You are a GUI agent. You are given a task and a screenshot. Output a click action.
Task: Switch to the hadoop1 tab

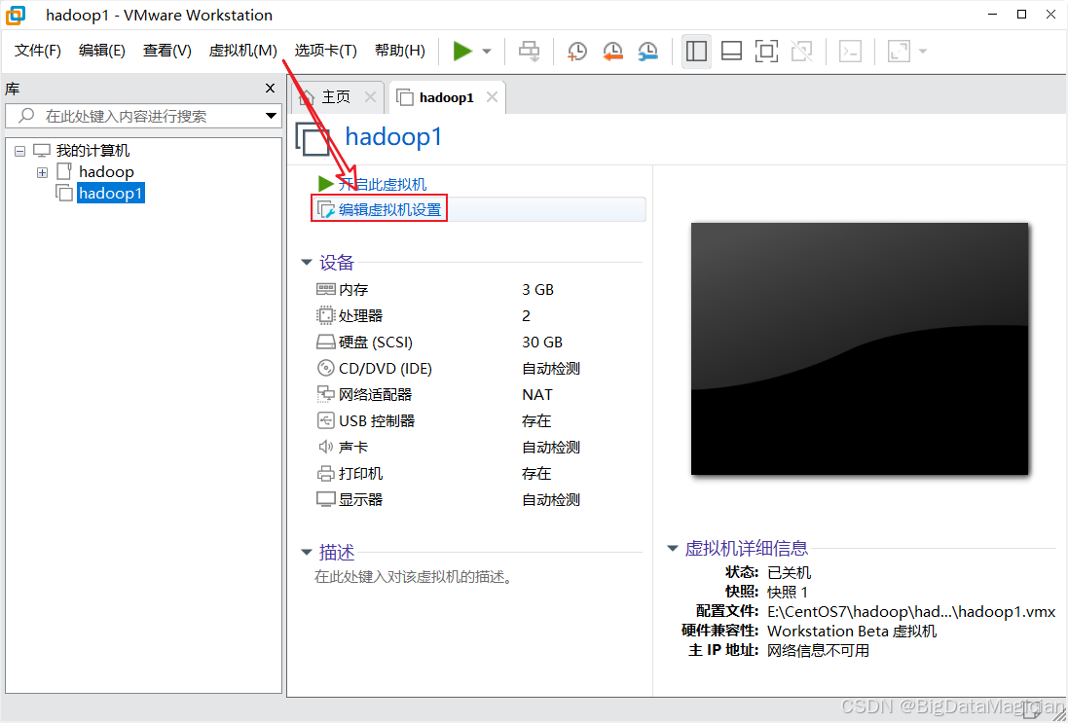(446, 97)
